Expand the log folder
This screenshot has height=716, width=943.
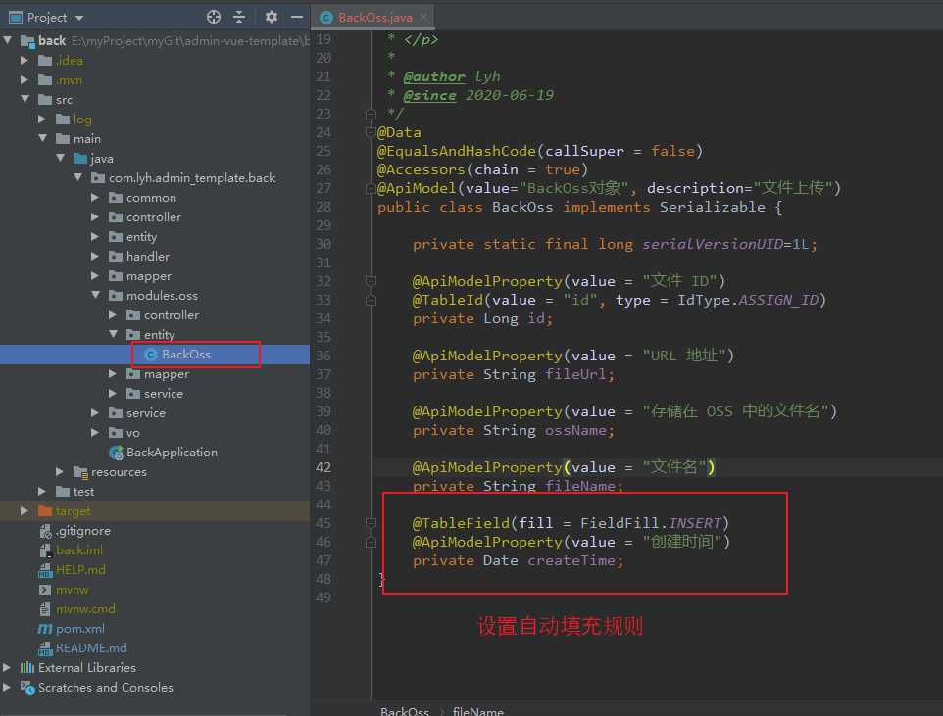coord(42,119)
